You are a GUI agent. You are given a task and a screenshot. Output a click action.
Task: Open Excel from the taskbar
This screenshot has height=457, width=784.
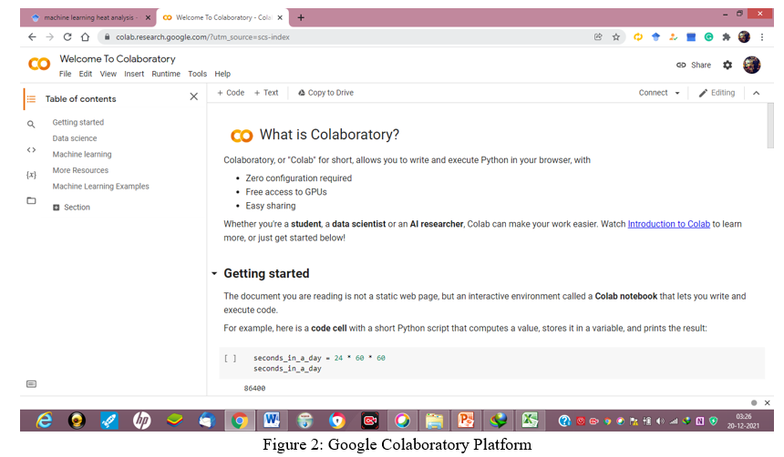pyautogui.click(x=530, y=421)
